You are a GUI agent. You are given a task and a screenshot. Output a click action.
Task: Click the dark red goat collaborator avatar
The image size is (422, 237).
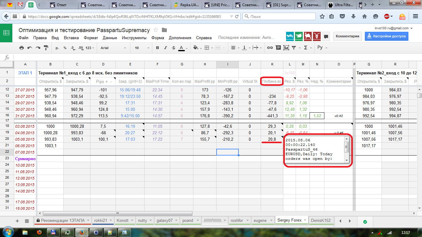317,36
